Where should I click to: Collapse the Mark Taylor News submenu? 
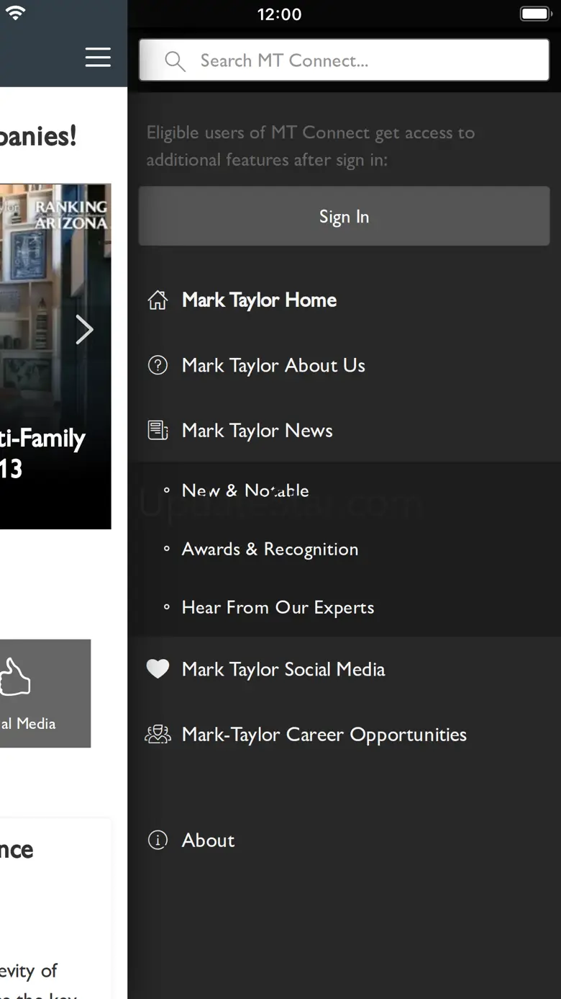click(257, 431)
